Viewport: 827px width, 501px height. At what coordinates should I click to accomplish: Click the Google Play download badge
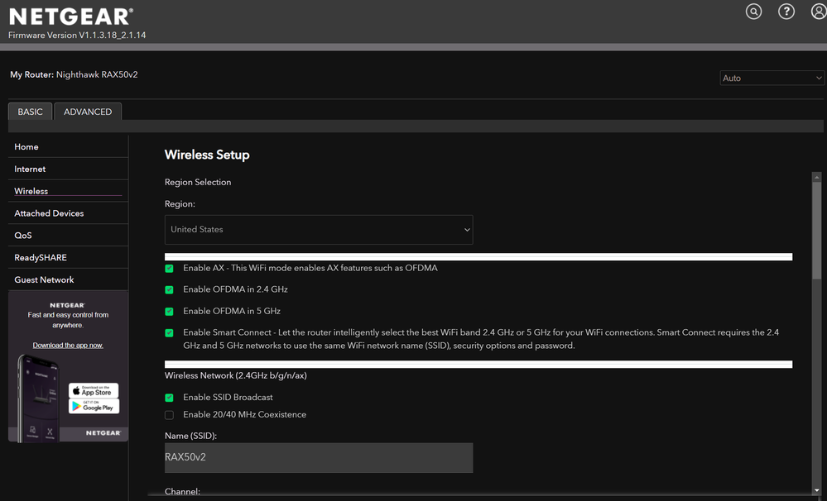tap(94, 406)
